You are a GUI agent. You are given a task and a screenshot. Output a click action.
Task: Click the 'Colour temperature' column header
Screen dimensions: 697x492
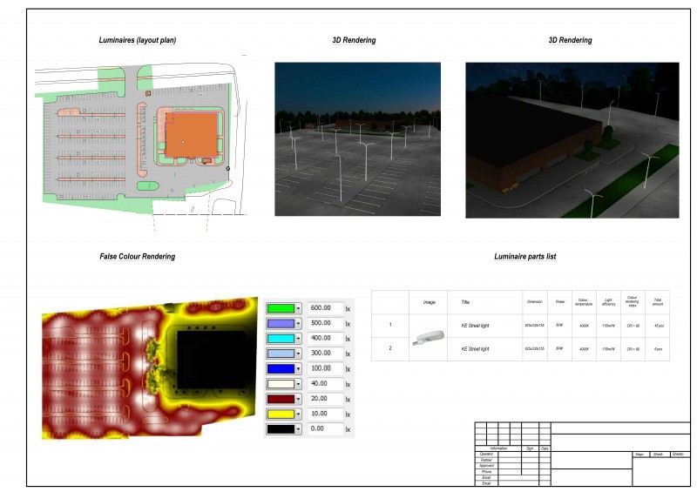click(584, 302)
